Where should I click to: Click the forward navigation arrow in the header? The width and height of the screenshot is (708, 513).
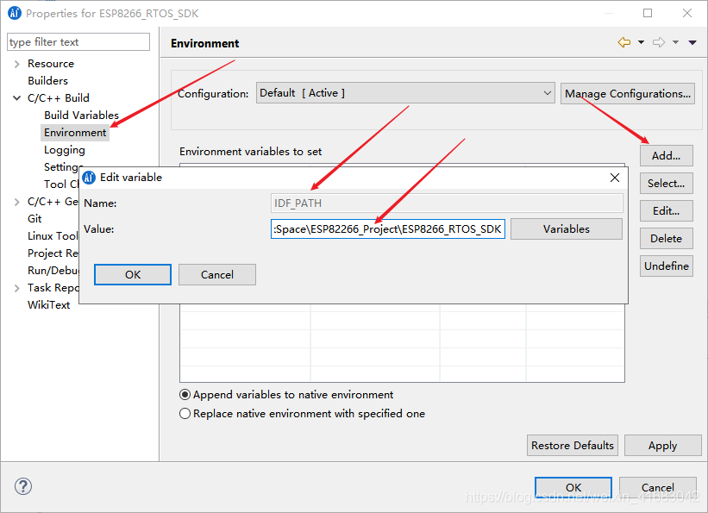[657, 43]
